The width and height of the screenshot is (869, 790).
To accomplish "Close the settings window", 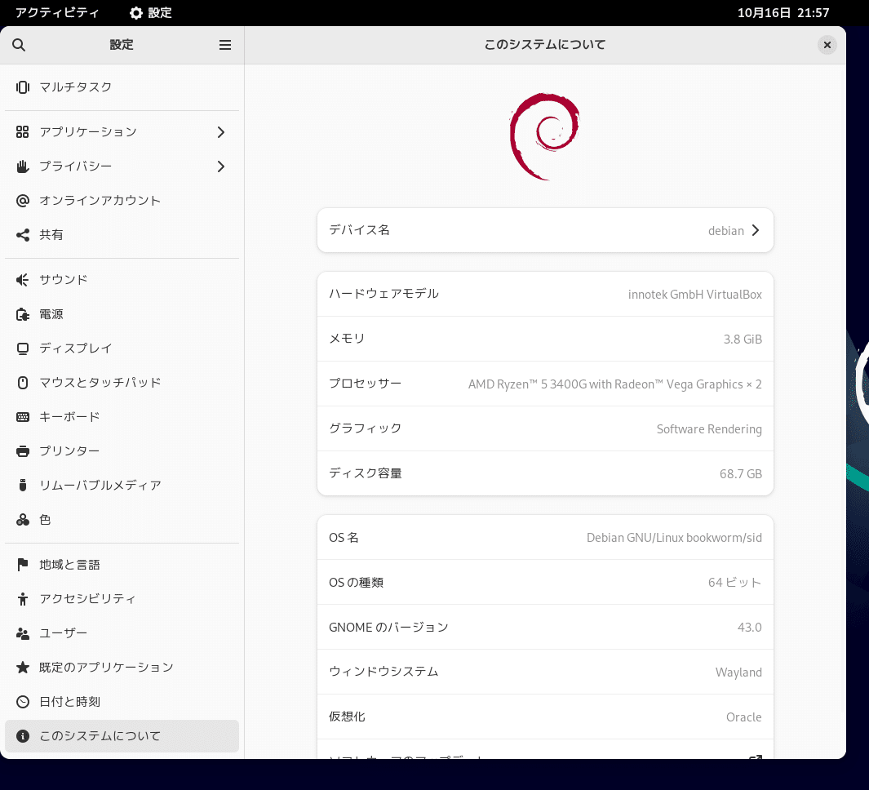I will [827, 45].
